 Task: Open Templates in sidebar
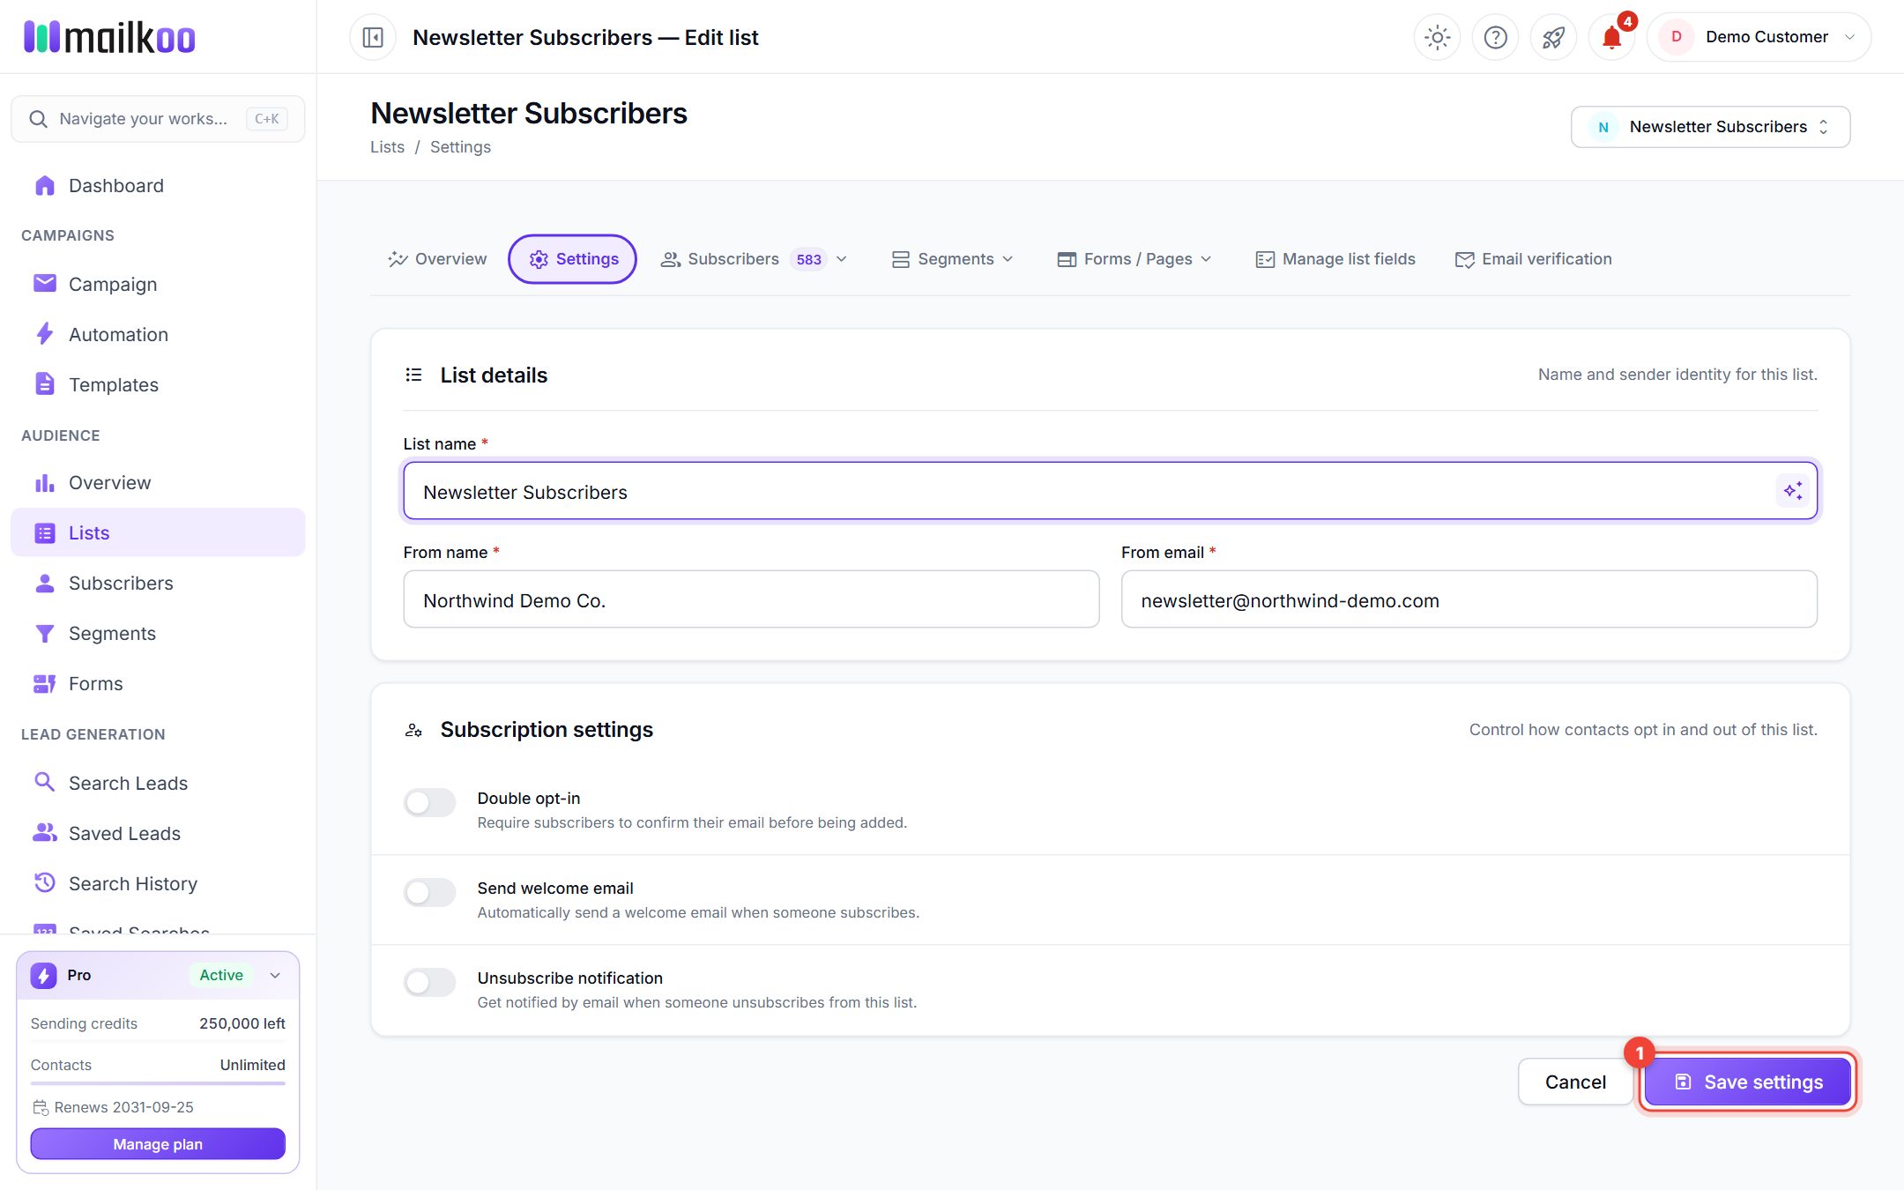tap(158, 384)
